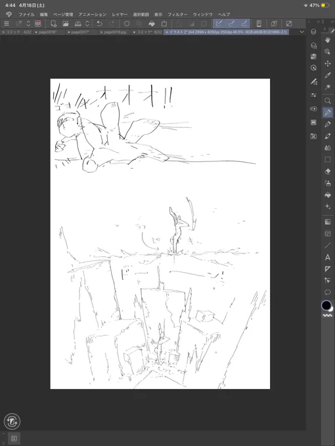Viewport: 335px width, 446px height.
Task: Select the main black drawing color
Action: tap(326, 306)
